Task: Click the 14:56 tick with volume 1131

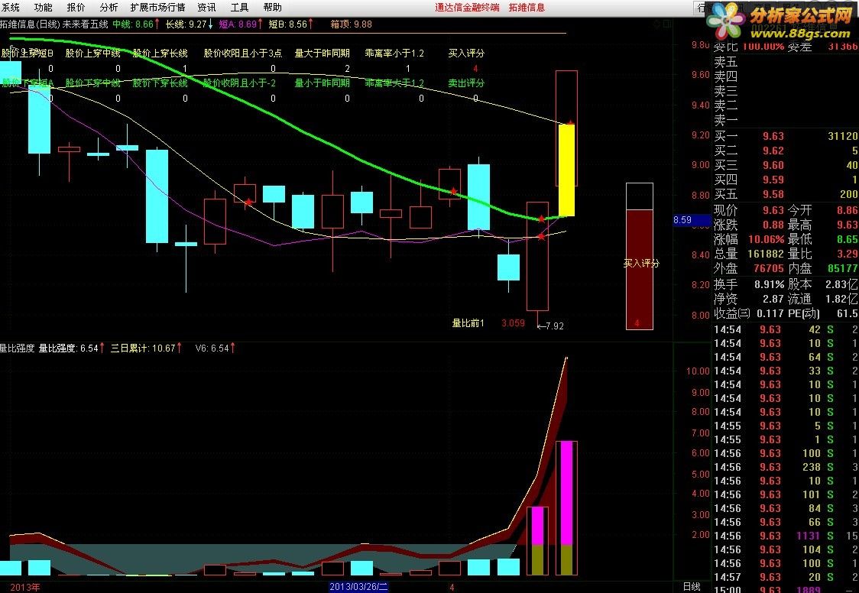Action: click(x=786, y=536)
